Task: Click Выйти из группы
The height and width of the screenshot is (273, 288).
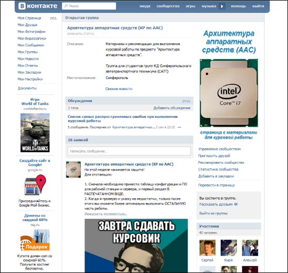Action: pyautogui.click(x=213, y=213)
